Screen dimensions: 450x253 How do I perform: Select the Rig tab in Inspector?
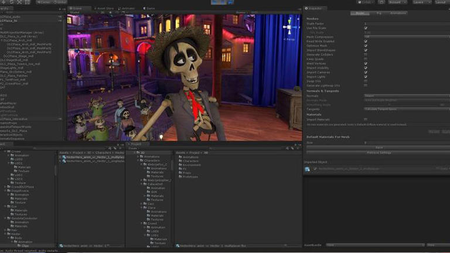point(379,13)
